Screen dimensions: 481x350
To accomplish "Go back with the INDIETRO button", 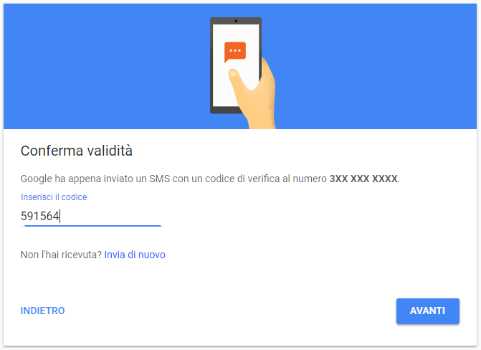I will pyautogui.click(x=42, y=311).
